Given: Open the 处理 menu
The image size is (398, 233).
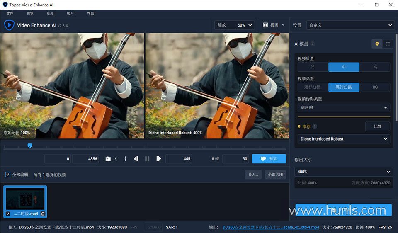Looking at the screenshot, I should (x=50, y=13).
